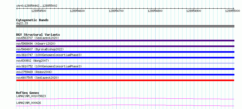
Task: Click ruler position label 128955000
Action: tap(232, 11)
